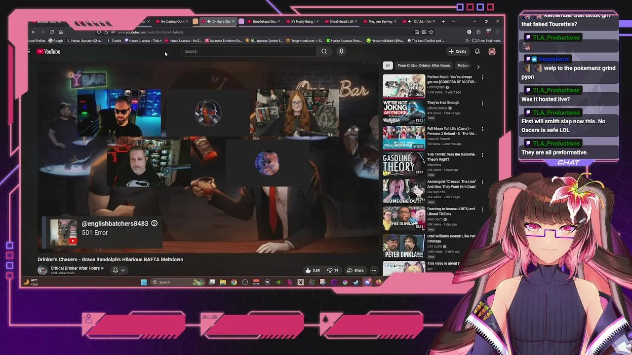Open the weather widget on the taskbar
The width and height of the screenshot is (632, 355).
pos(31,282)
